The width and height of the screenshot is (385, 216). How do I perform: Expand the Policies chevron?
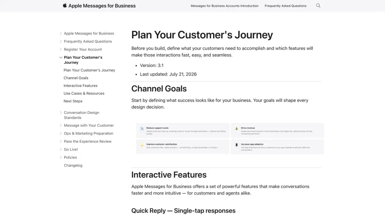click(61, 157)
